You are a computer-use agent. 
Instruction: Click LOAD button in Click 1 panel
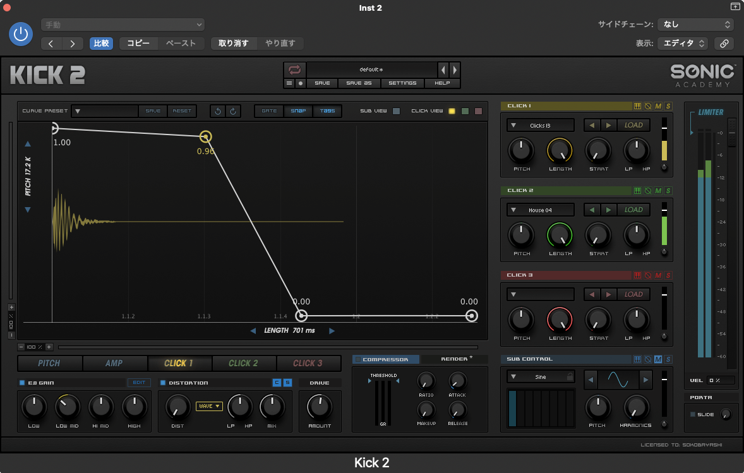(633, 125)
